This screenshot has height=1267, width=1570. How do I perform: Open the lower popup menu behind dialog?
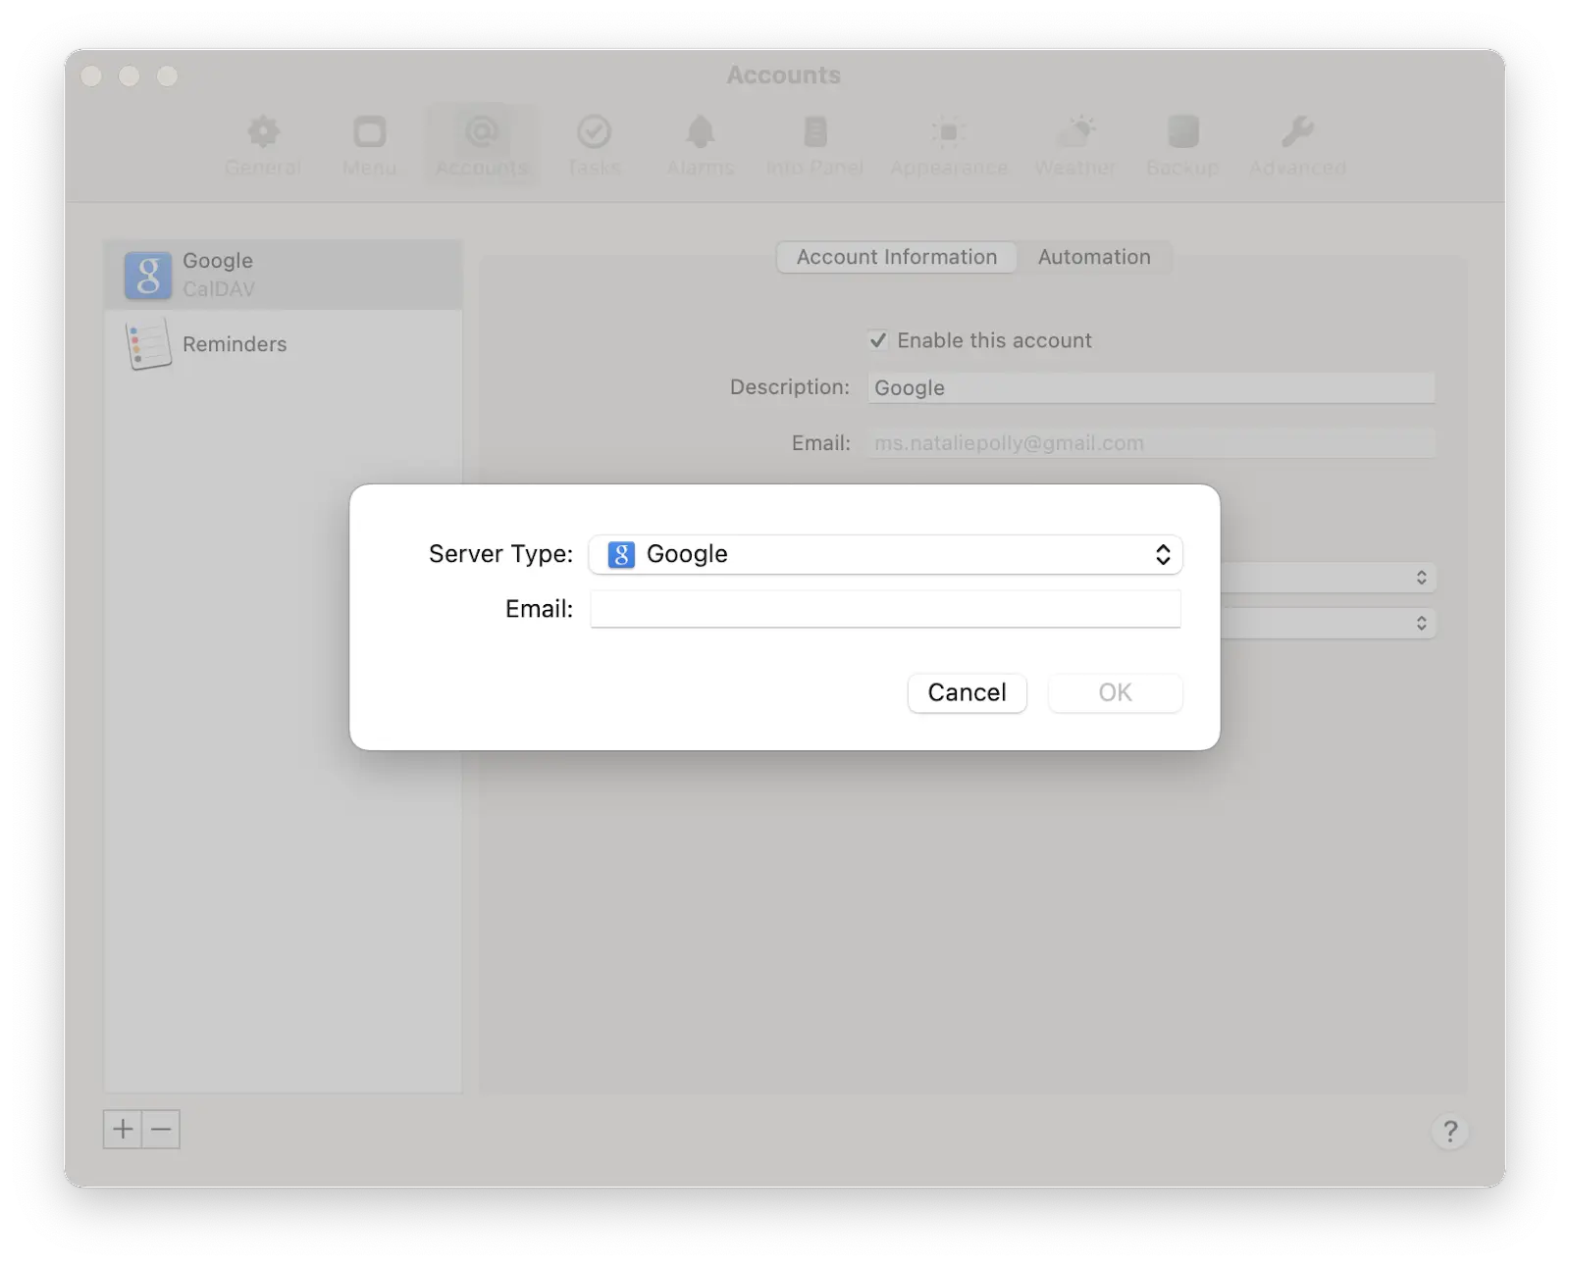[x=1329, y=623]
